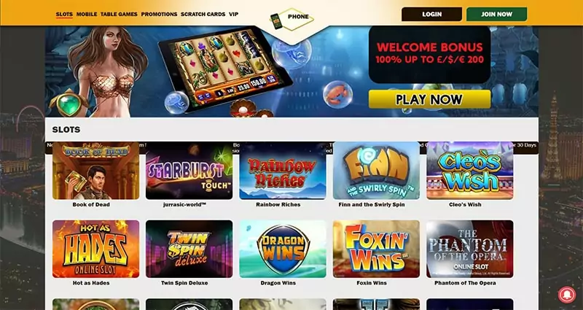Open the Scratch Cards section
The width and height of the screenshot is (583, 310).
[203, 14]
